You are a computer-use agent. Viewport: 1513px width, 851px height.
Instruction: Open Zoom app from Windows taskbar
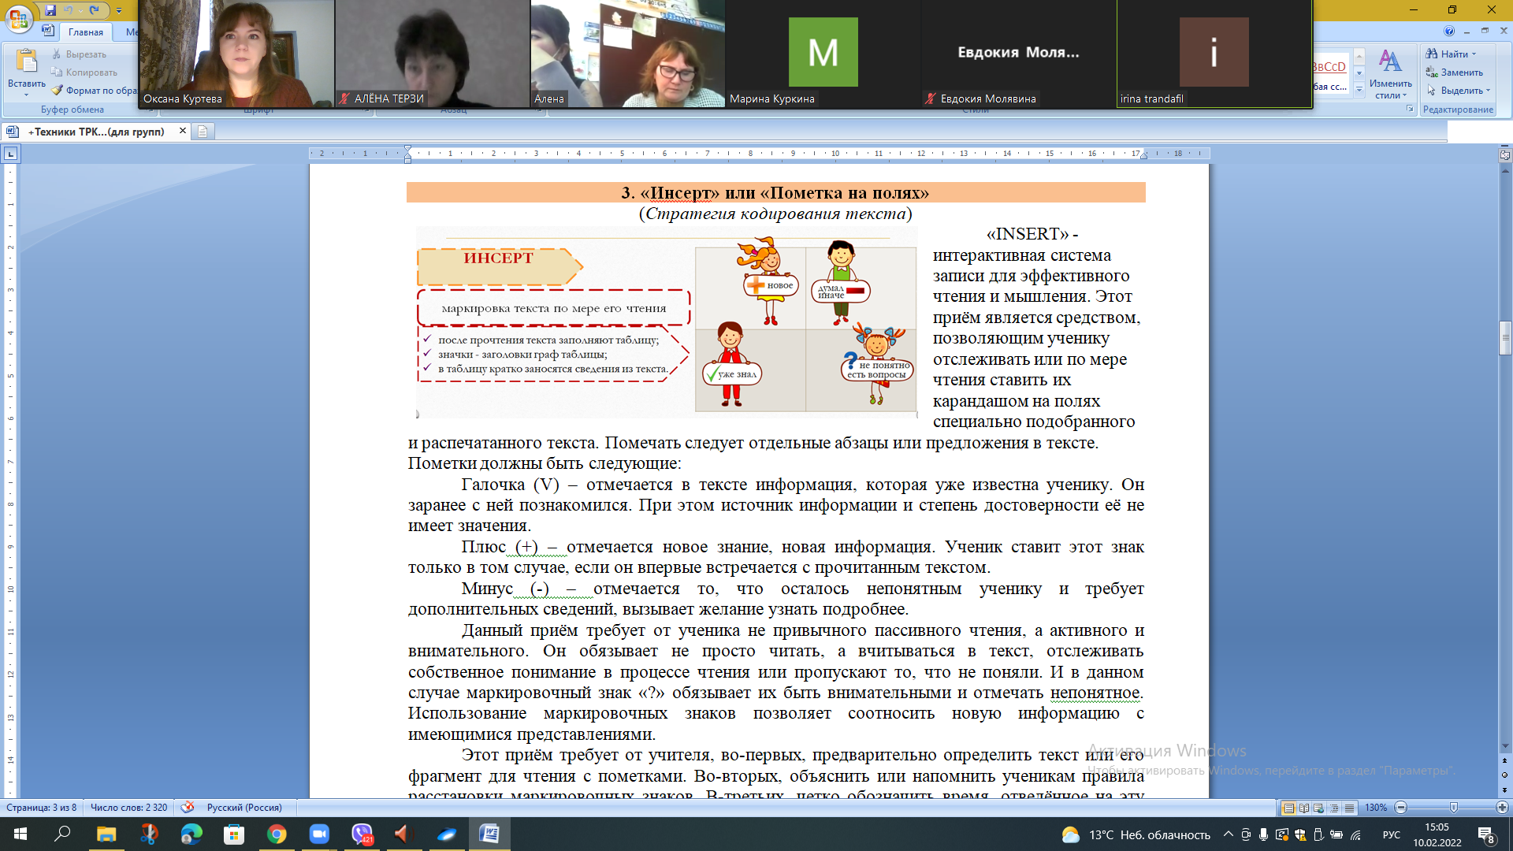click(x=318, y=834)
